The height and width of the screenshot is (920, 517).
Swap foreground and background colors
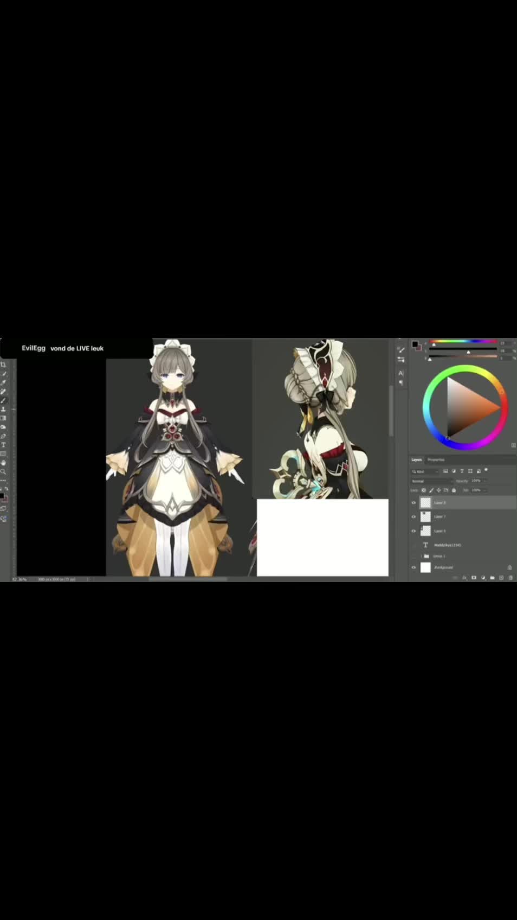[6, 489]
